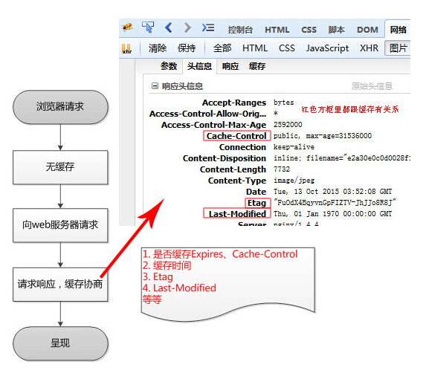
Task: Click the Content-Disposition header name
Action: click(225, 158)
